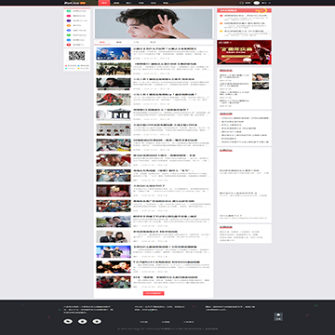Viewport: 335px width, 335px height.
Task: Click the purple category icon in sidebar
Action: point(69,20)
